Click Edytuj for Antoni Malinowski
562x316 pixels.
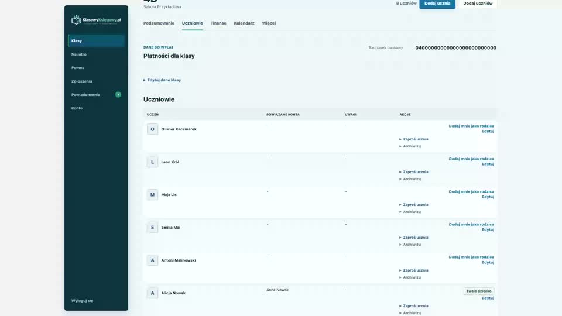(x=488, y=263)
